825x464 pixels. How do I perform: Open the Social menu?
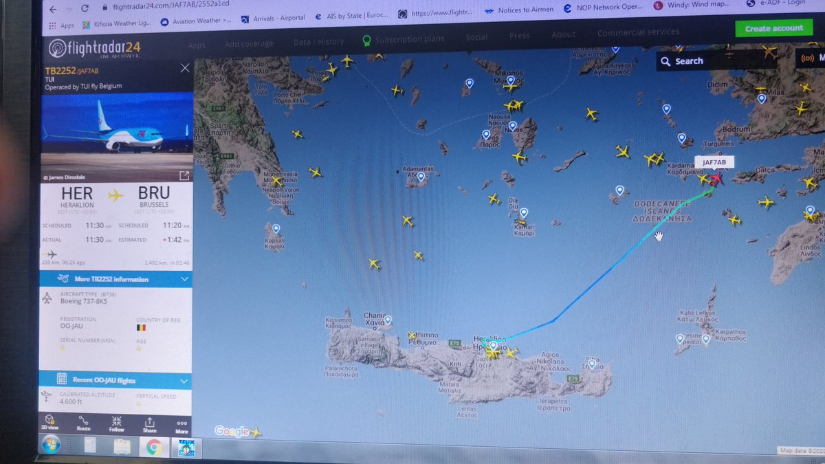click(476, 37)
